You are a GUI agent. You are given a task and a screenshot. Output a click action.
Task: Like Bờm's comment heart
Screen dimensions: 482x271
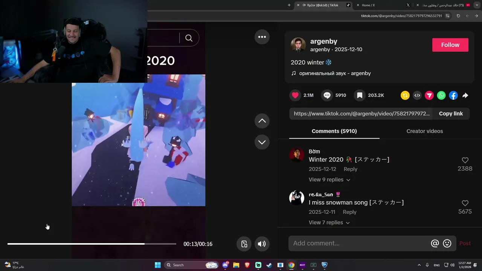point(465,160)
